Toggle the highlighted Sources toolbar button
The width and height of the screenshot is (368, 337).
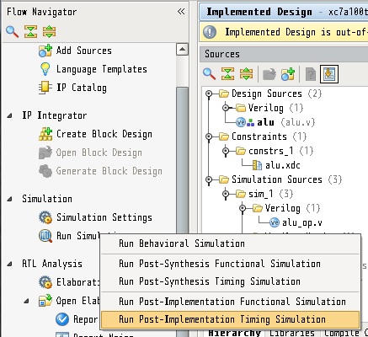tap(329, 74)
